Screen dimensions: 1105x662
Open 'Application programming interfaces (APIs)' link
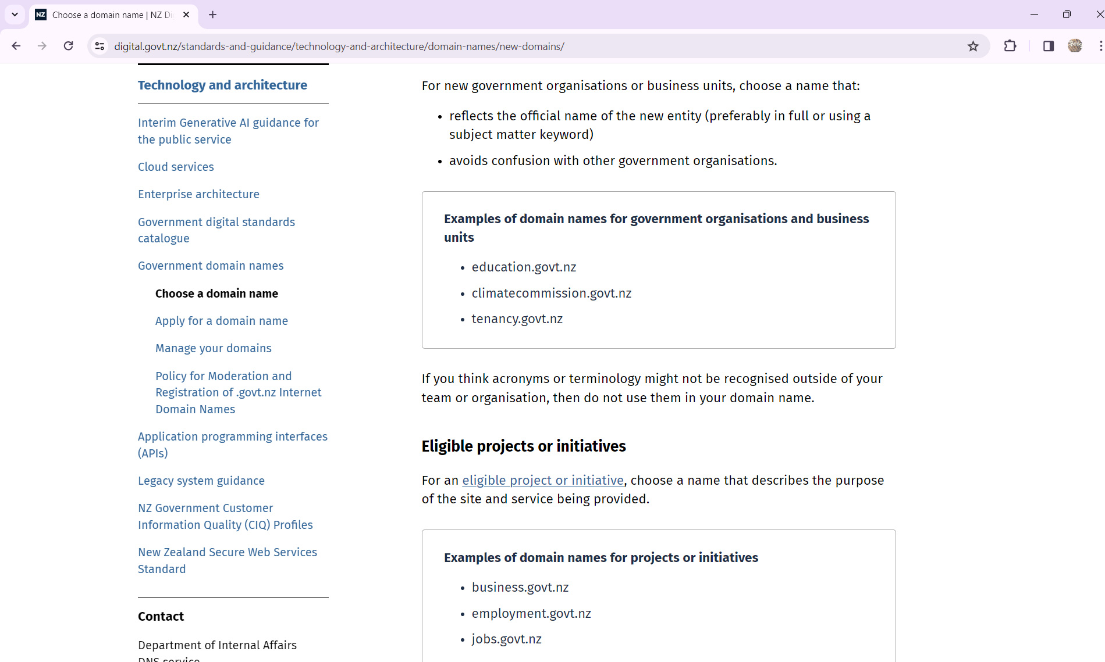tap(233, 445)
